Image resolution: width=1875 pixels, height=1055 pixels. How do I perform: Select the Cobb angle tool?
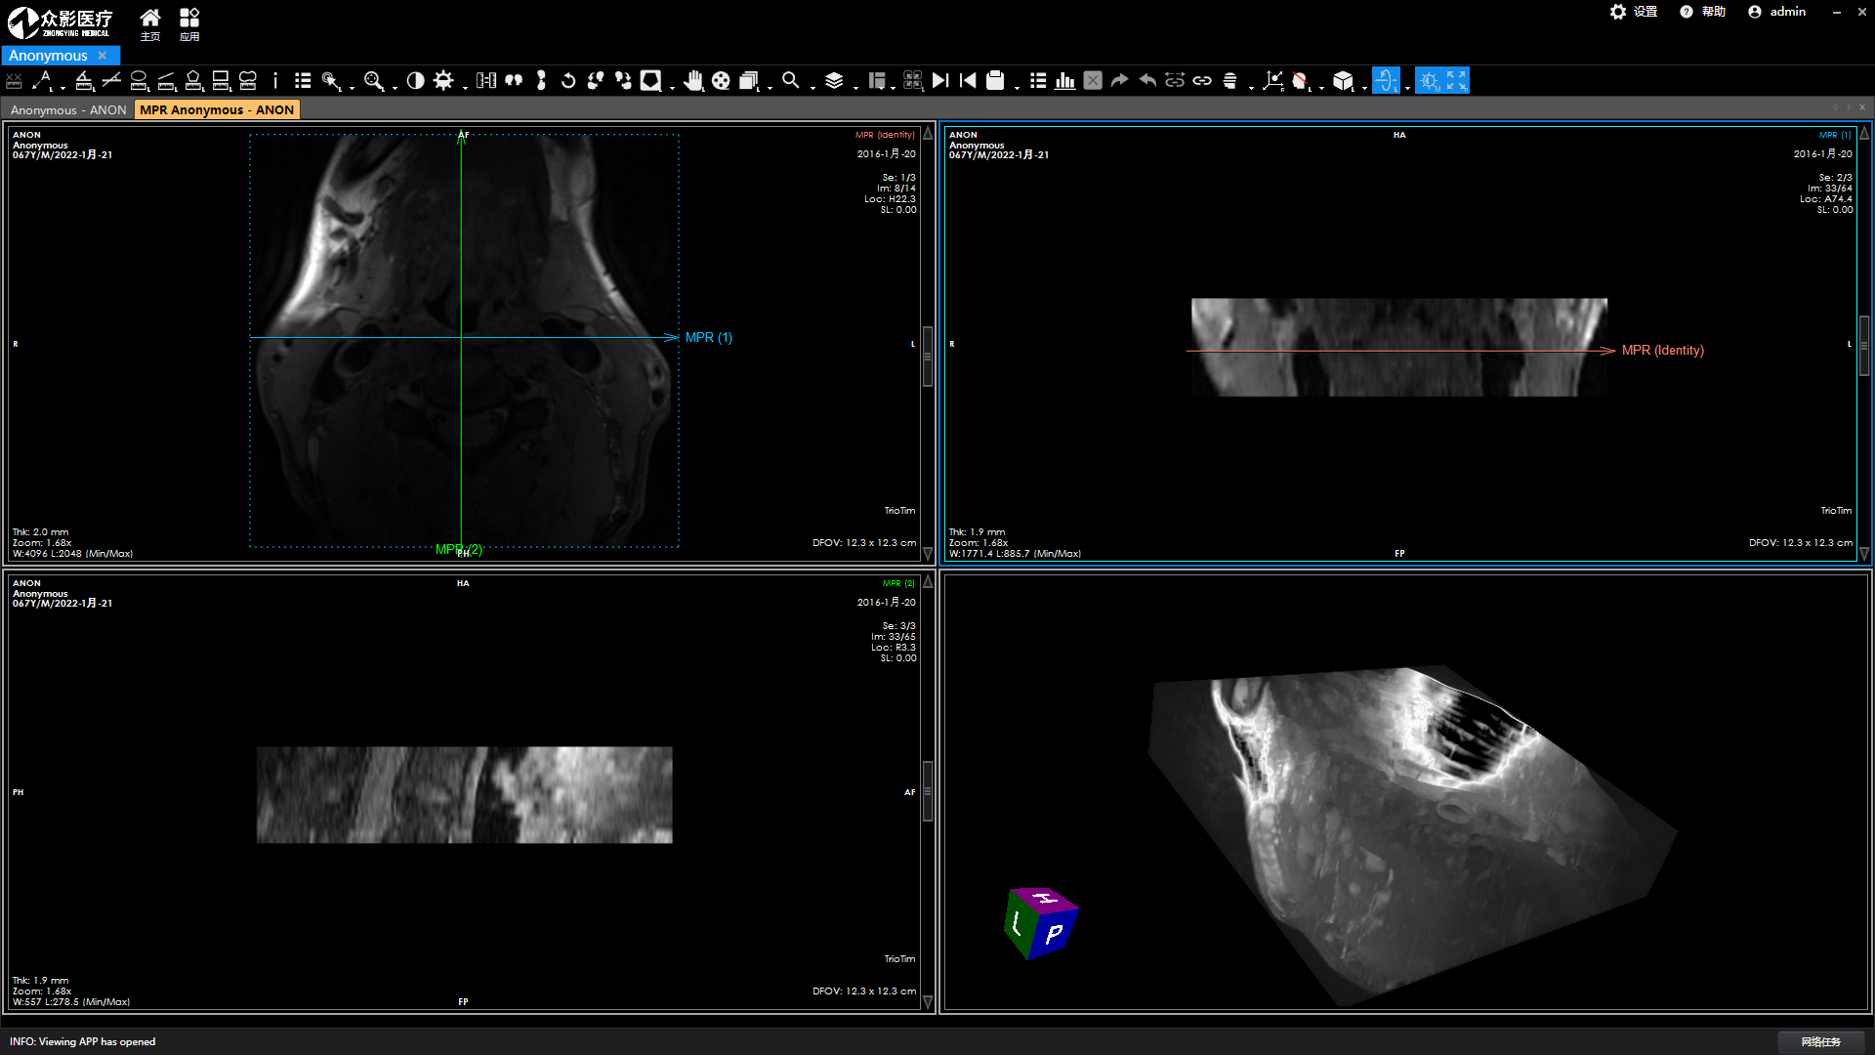[x=111, y=81]
